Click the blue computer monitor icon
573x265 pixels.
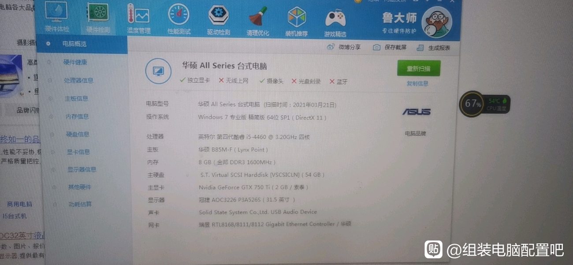point(158,71)
